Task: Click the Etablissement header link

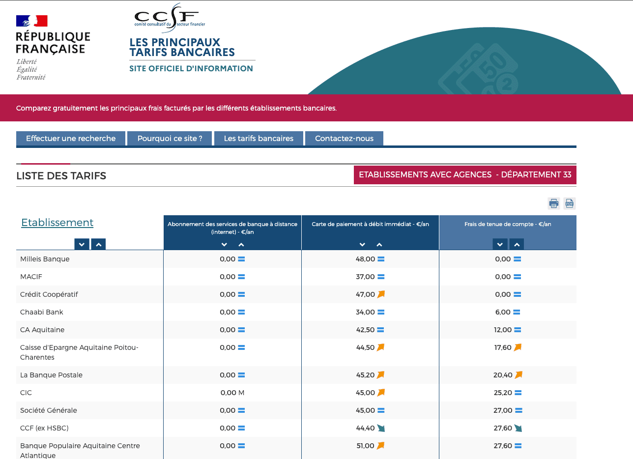Action: tap(57, 223)
